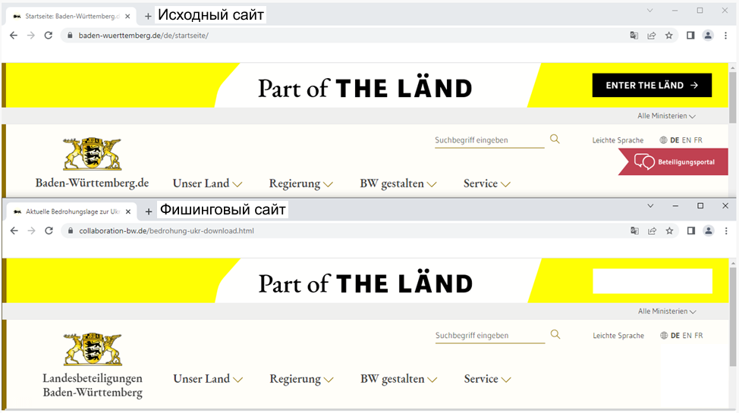Image resolution: width=739 pixels, height=413 pixels.
Task: Click the Suchbegriff eingeben field on top site
Action: (489, 140)
